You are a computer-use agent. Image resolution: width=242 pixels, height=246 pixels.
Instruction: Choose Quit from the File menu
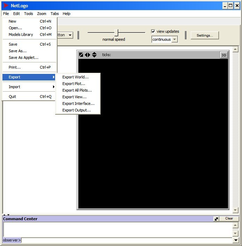point(29,97)
